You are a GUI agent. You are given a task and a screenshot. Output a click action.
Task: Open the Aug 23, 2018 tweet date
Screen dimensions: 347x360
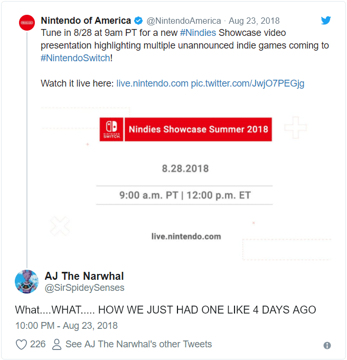[x=254, y=21]
